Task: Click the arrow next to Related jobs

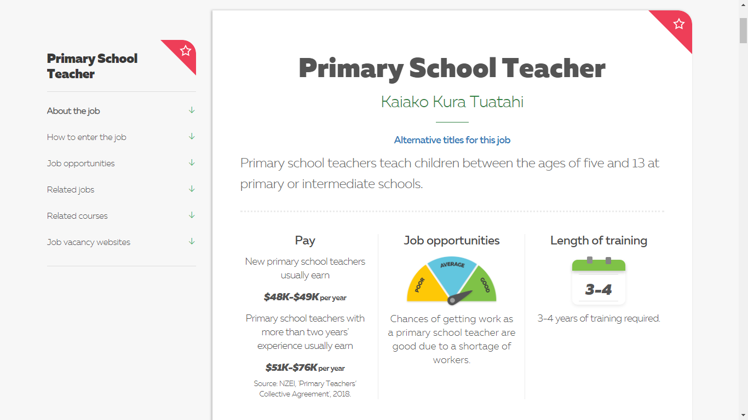Action: click(192, 189)
